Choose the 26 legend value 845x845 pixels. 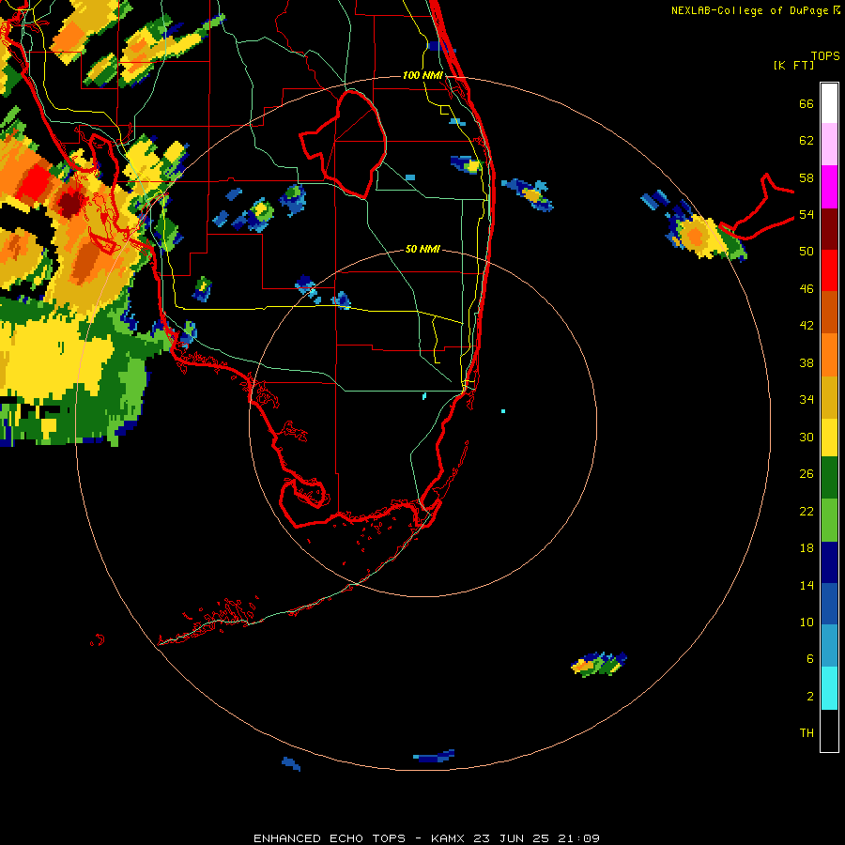(x=807, y=474)
